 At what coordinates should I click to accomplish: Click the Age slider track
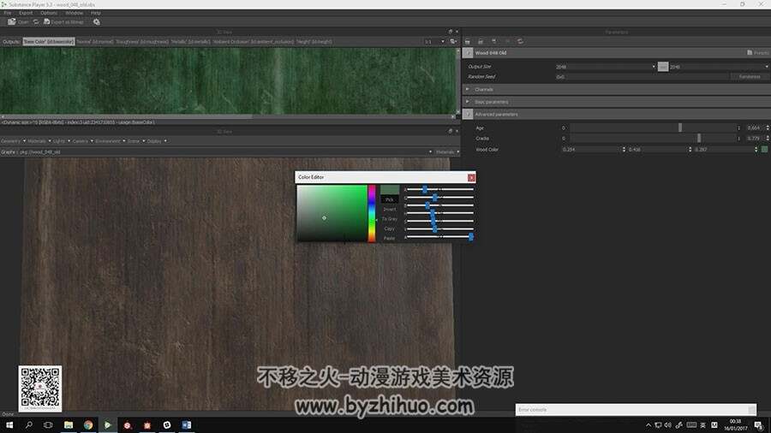(x=653, y=128)
